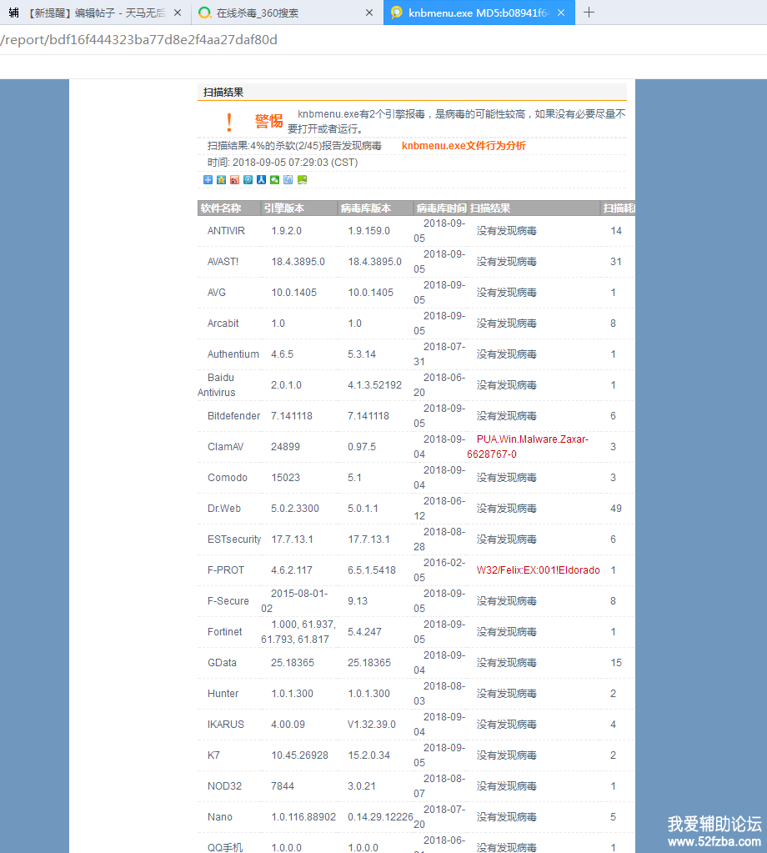Click the Hunter engine name
The width and height of the screenshot is (767, 853).
pyautogui.click(x=223, y=694)
